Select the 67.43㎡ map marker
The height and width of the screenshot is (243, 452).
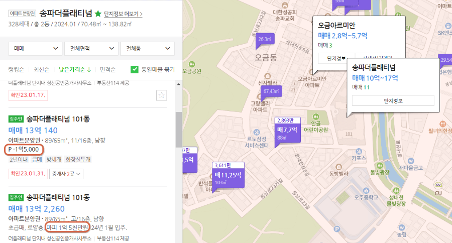coord(271,91)
